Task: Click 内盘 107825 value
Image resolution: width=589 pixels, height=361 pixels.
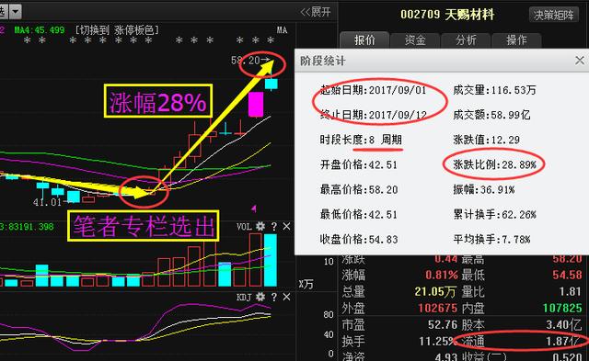Action: pyautogui.click(x=562, y=308)
